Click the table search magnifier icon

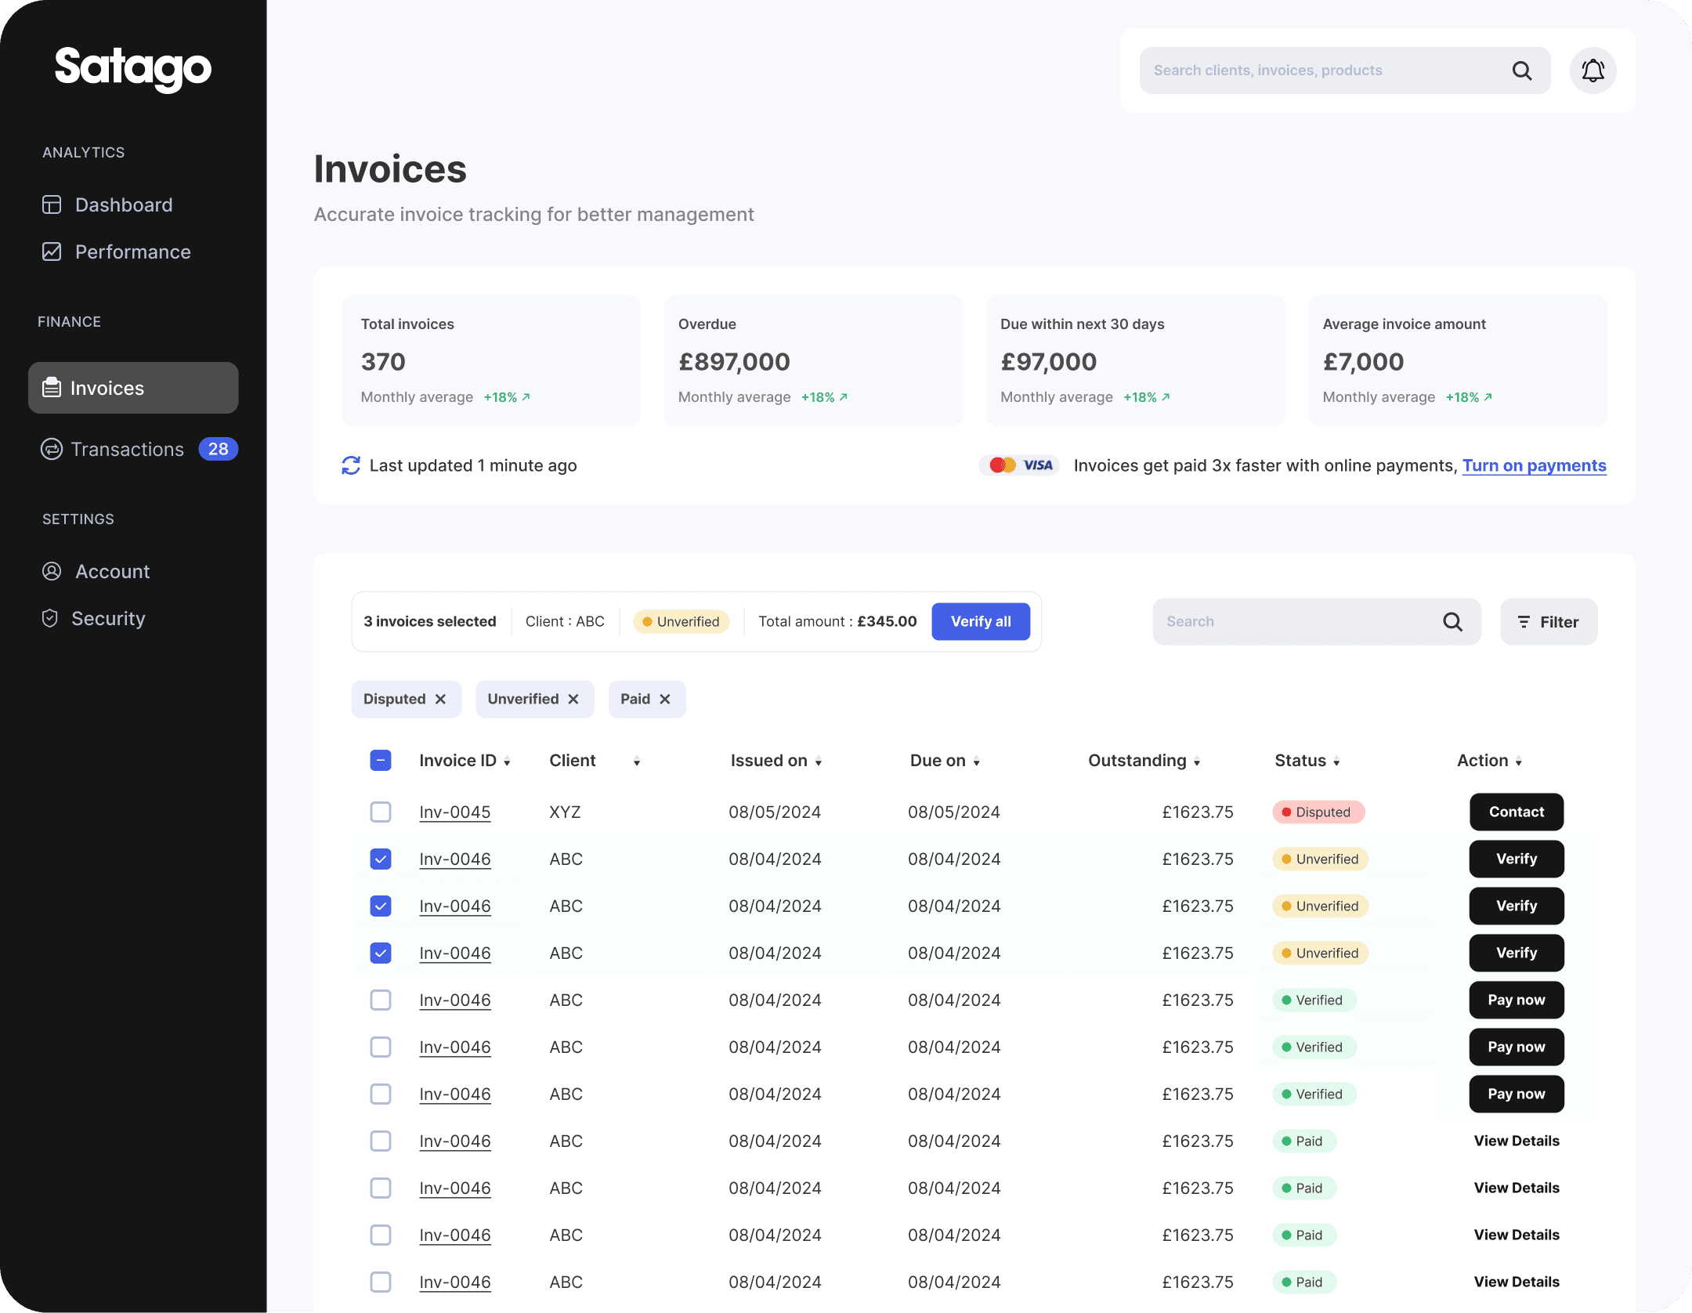click(x=1452, y=622)
